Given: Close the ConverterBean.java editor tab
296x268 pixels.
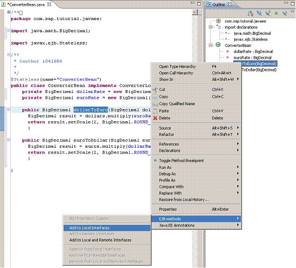Looking at the screenshot, I should pos(49,4).
